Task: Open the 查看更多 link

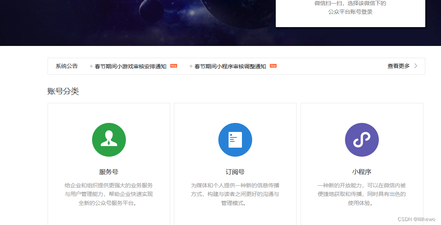Action: [399, 66]
